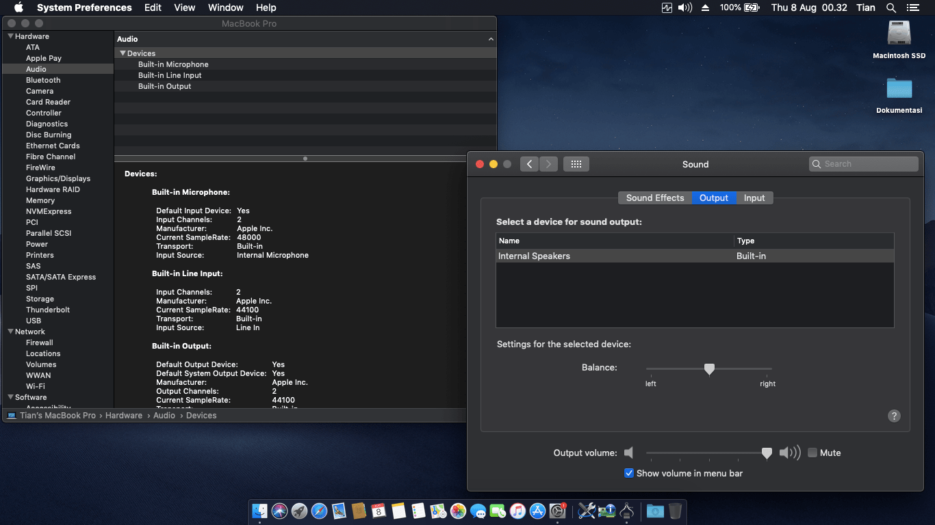Screen dimensions: 935x525
Task: Click the battery status in the menu bar
Action: [x=740, y=8]
